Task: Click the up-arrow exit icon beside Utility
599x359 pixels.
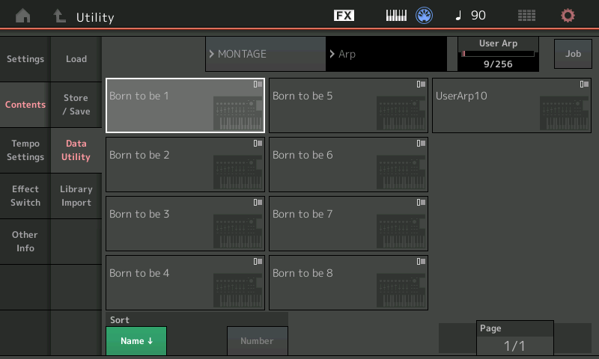Action: click(59, 16)
